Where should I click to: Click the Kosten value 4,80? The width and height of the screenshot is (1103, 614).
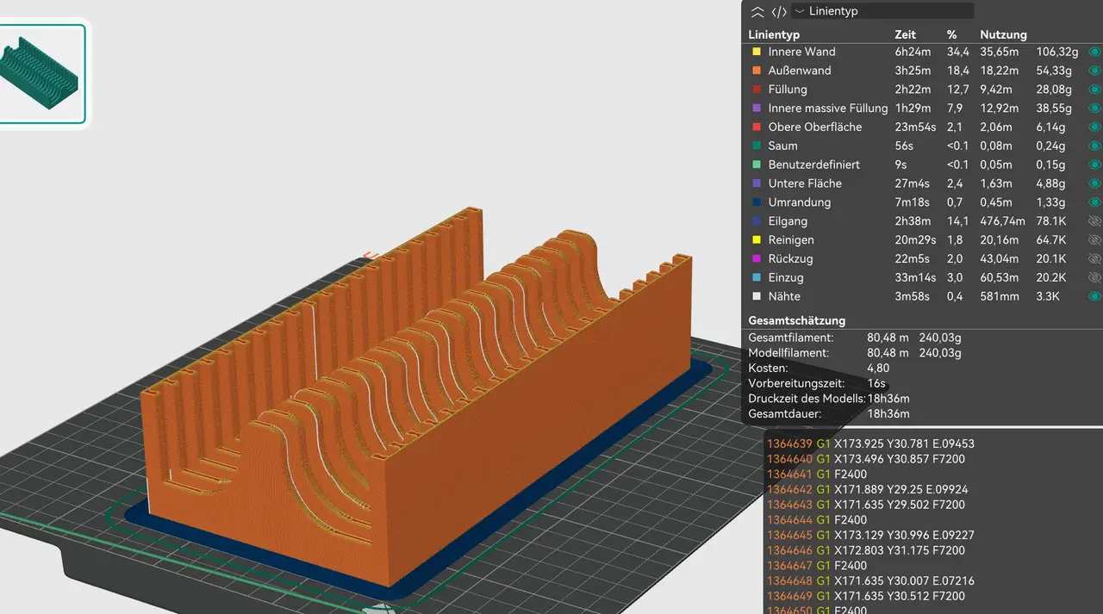coord(878,368)
